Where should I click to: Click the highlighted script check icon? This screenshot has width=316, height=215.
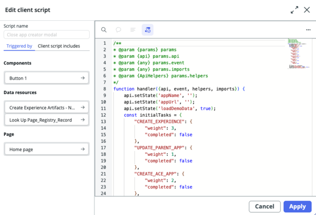[148, 30]
